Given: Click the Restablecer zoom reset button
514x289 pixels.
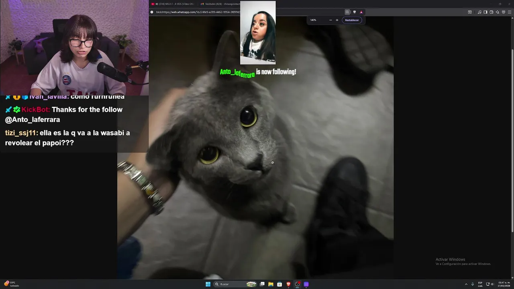Looking at the screenshot, I should tap(352, 20).
